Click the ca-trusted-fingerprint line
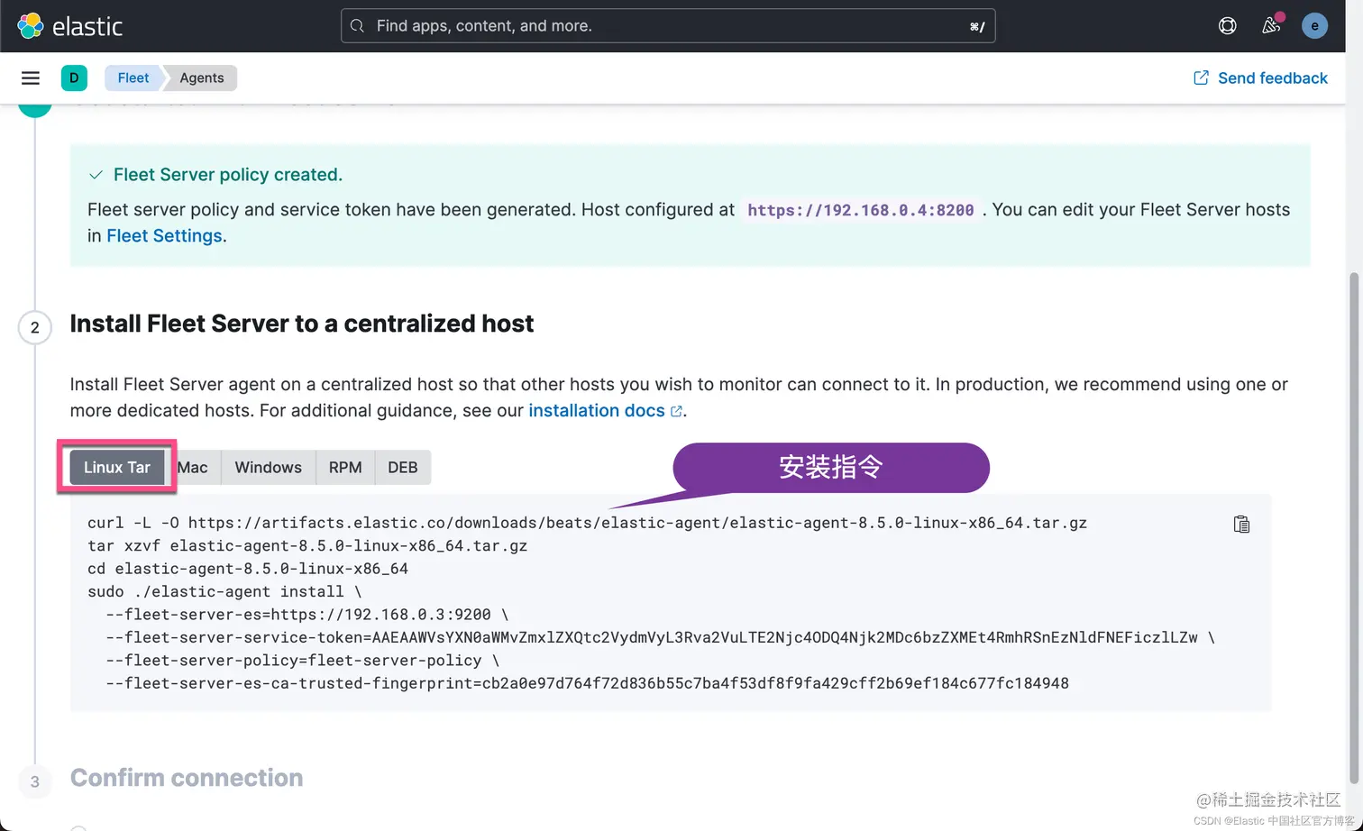This screenshot has height=831, width=1363. click(587, 683)
